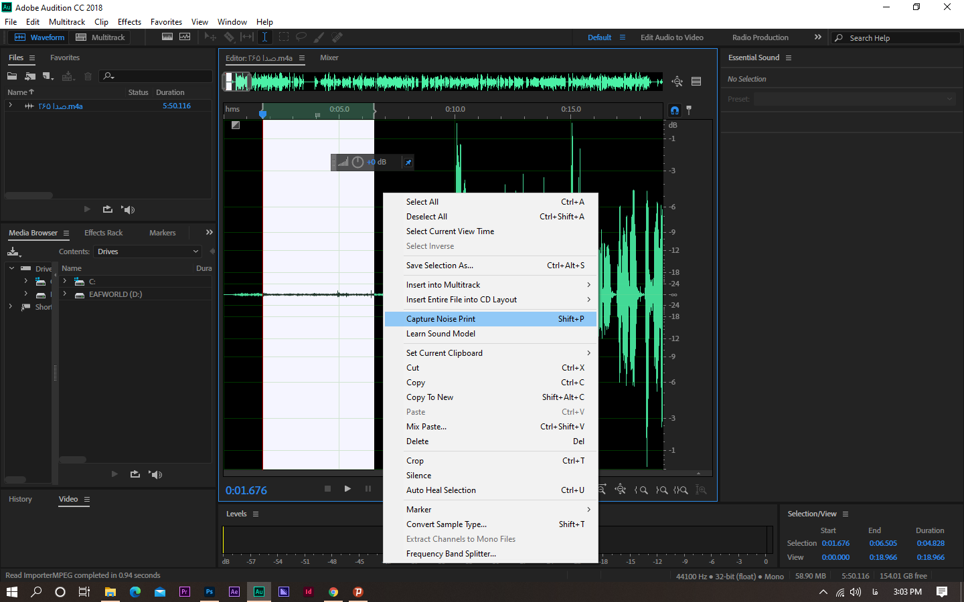Image resolution: width=964 pixels, height=602 pixels.
Task: Click the Files panel play preview button
Action: 87,209
